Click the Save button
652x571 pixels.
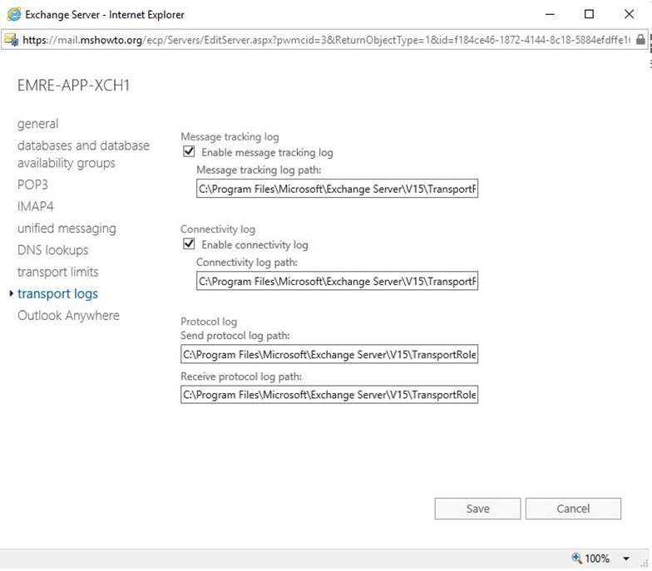(477, 509)
